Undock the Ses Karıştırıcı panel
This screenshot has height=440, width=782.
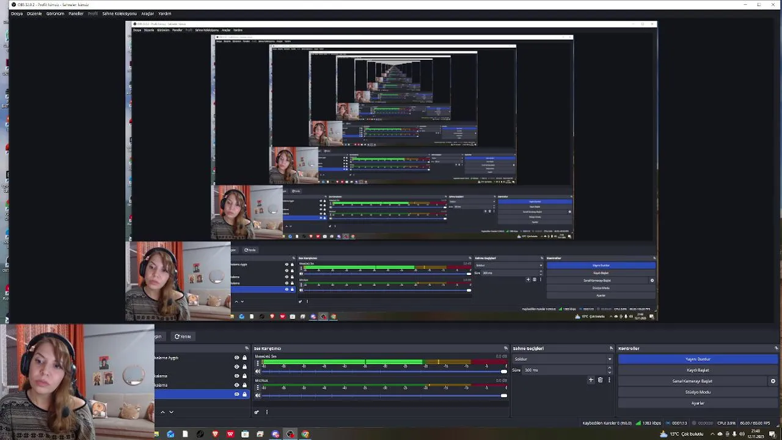point(506,348)
